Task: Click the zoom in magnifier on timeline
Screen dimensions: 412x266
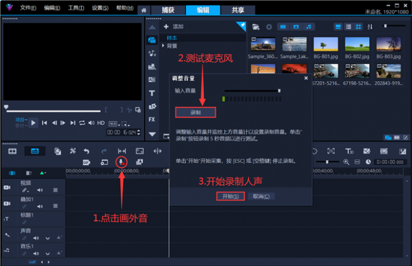Action: point(347,162)
